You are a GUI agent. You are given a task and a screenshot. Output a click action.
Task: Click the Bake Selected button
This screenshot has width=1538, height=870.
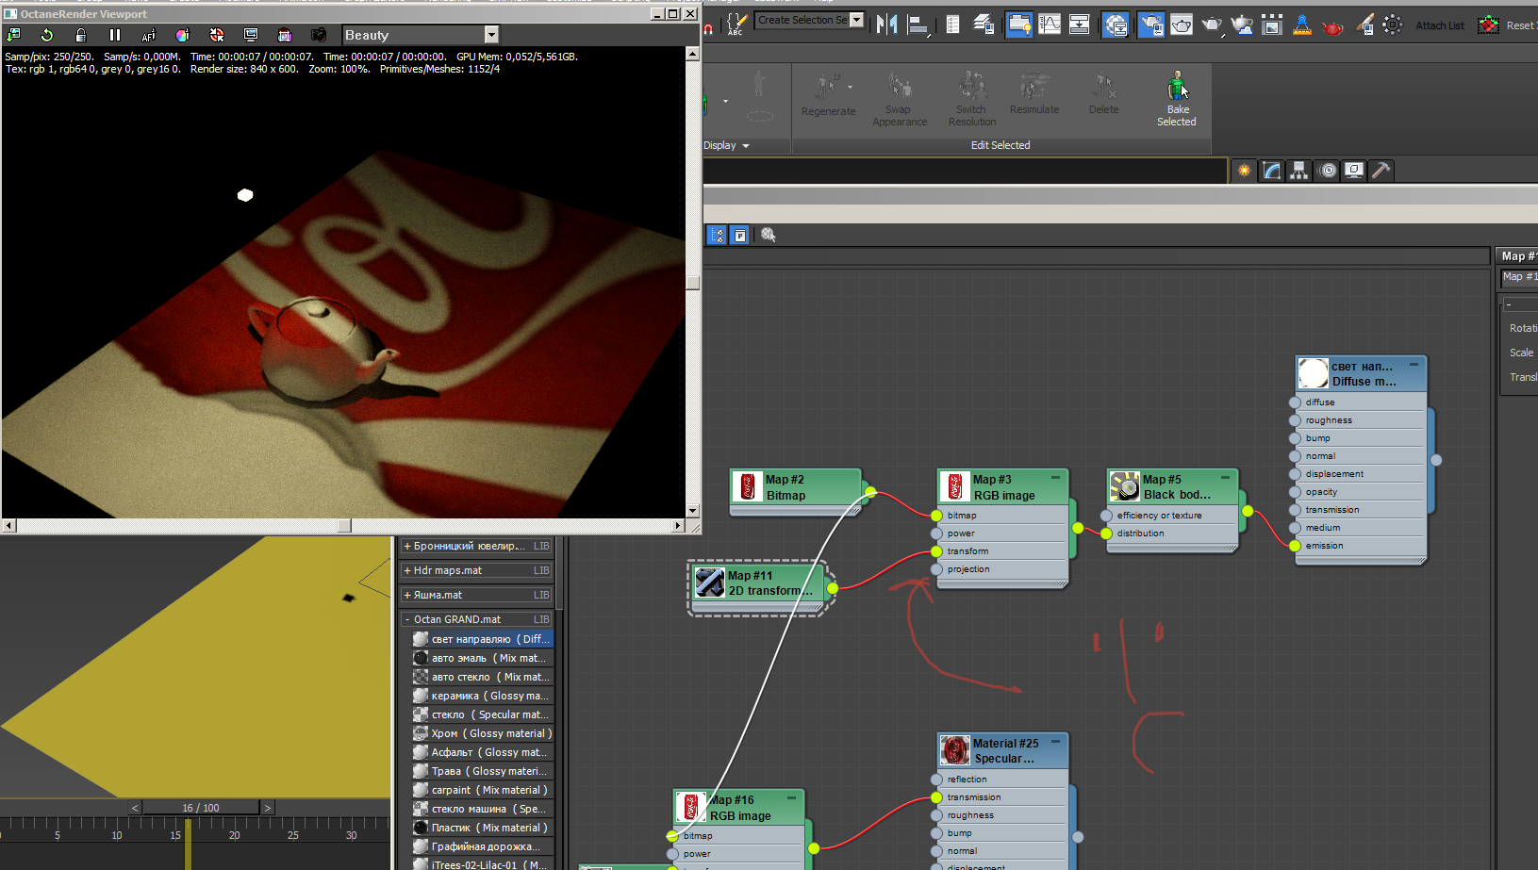pos(1177,98)
